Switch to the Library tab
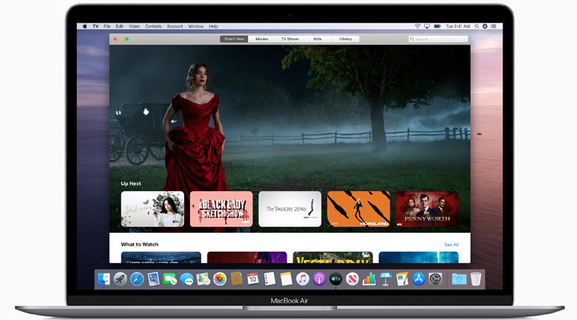This screenshot has height=320, width=577. pos(346,39)
